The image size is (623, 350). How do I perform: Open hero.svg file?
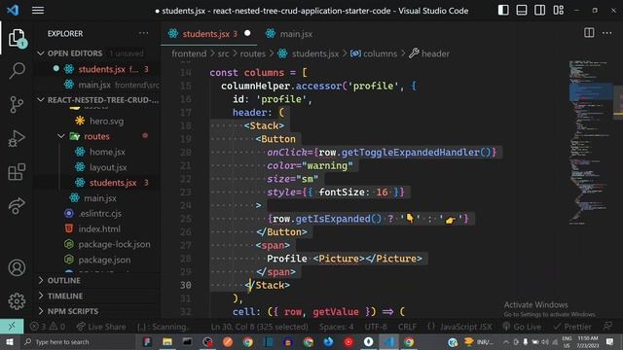tap(98, 121)
